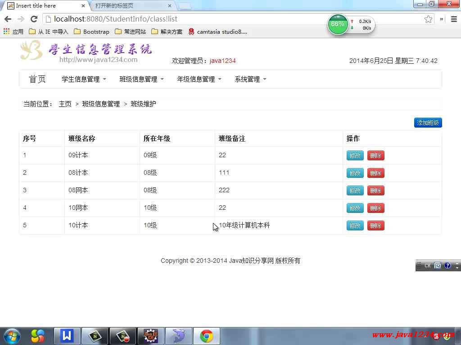This screenshot has height=345, width=461.
Task: Click the Windows Start orb
Action: (x=12, y=336)
